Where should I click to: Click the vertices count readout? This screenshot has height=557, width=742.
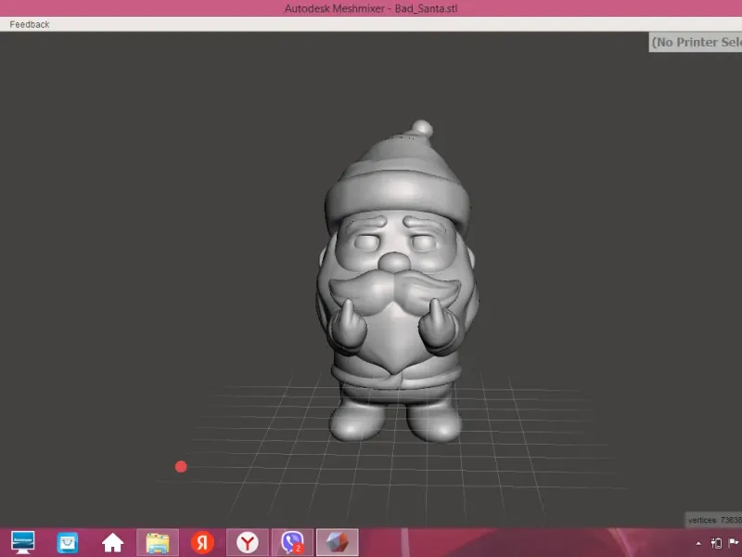coord(713,520)
